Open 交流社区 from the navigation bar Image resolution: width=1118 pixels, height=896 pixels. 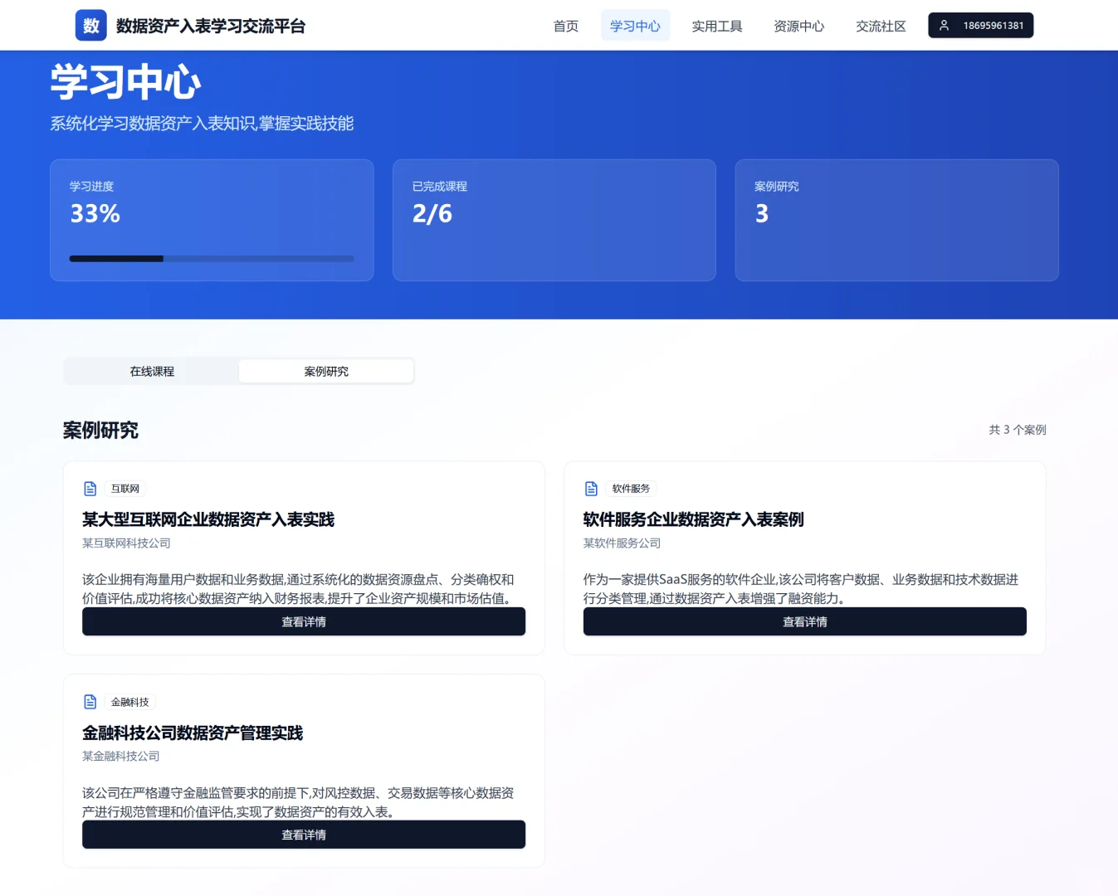pyautogui.click(x=880, y=26)
